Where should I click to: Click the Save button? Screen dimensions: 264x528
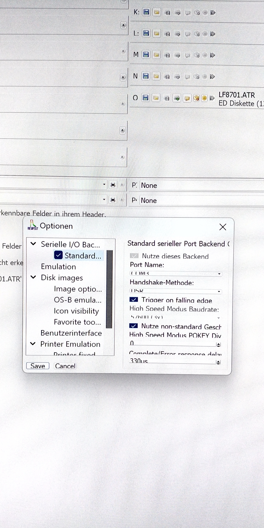pyautogui.click(x=38, y=366)
